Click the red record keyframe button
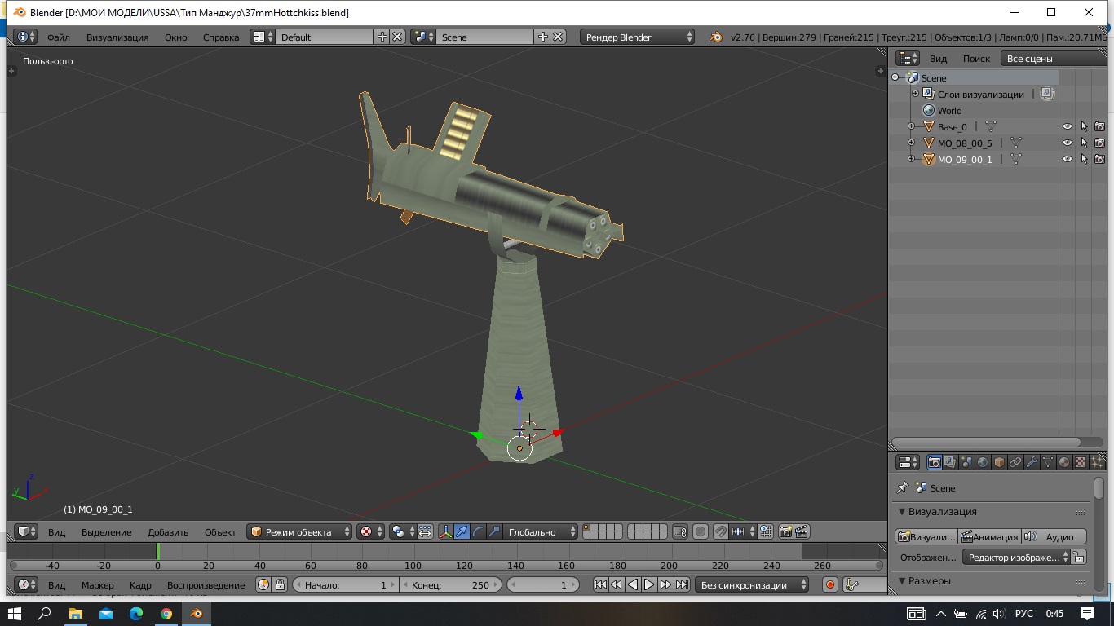The image size is (1114, 626). coord(830,584)
